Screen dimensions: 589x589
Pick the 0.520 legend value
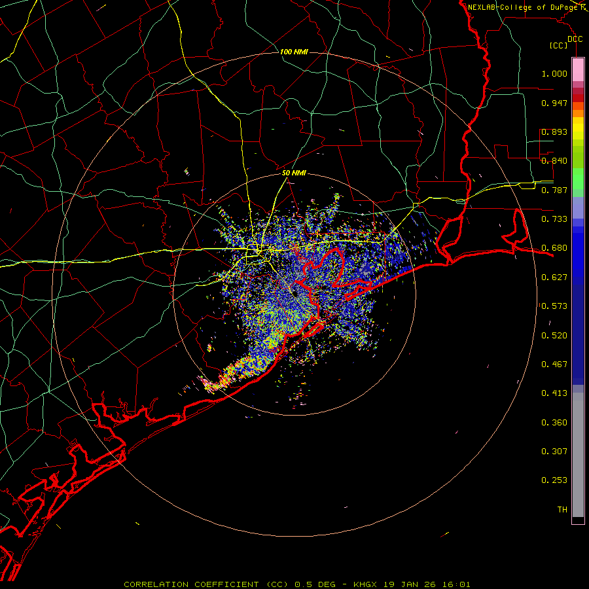pos(554,336)
